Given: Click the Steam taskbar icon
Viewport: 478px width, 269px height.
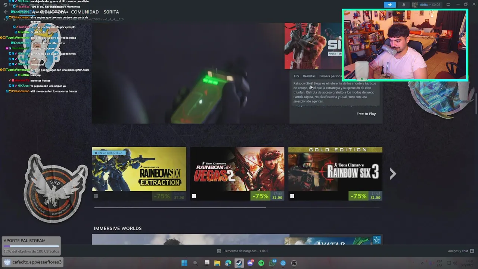Looking at the screenshot, I should [x=239, y=263].
